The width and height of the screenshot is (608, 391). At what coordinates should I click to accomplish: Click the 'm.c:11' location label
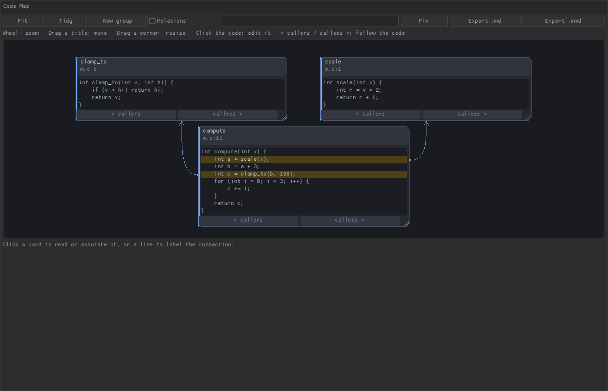pyautogui.click(x=212, y=139)
